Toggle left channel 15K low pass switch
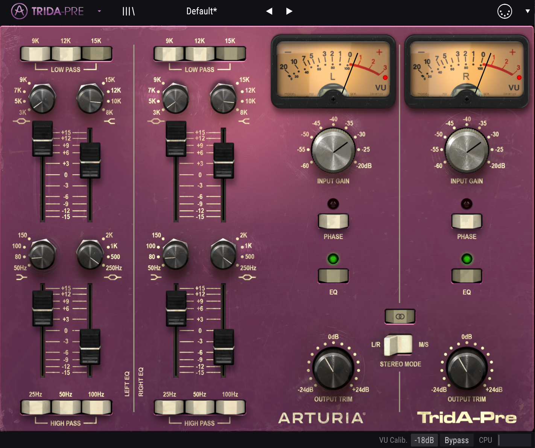Image resolution: width=535 pixels, height=448 pixels. point(96,53)
